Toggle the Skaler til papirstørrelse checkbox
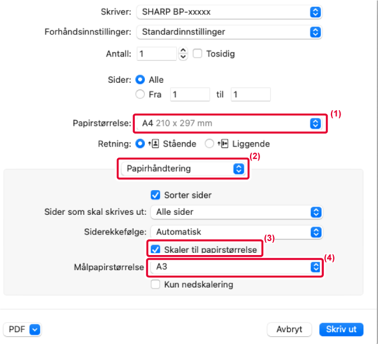 pyautogui.click(x=155, y=249)
